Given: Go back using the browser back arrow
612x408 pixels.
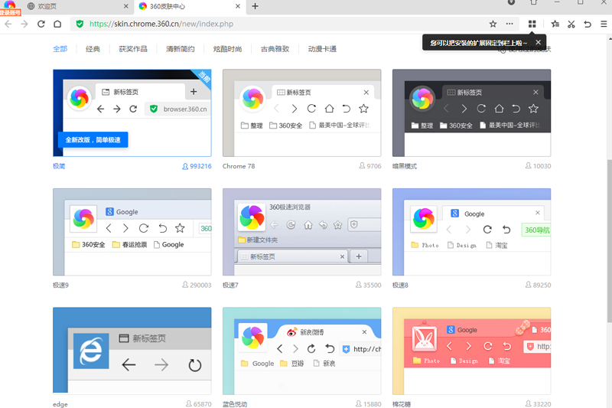Looking at the screenshot, I should (8, 24).
